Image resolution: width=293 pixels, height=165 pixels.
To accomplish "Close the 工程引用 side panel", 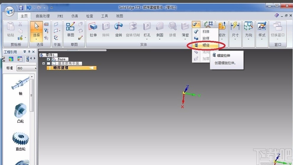I will click(x=33, y=52).
